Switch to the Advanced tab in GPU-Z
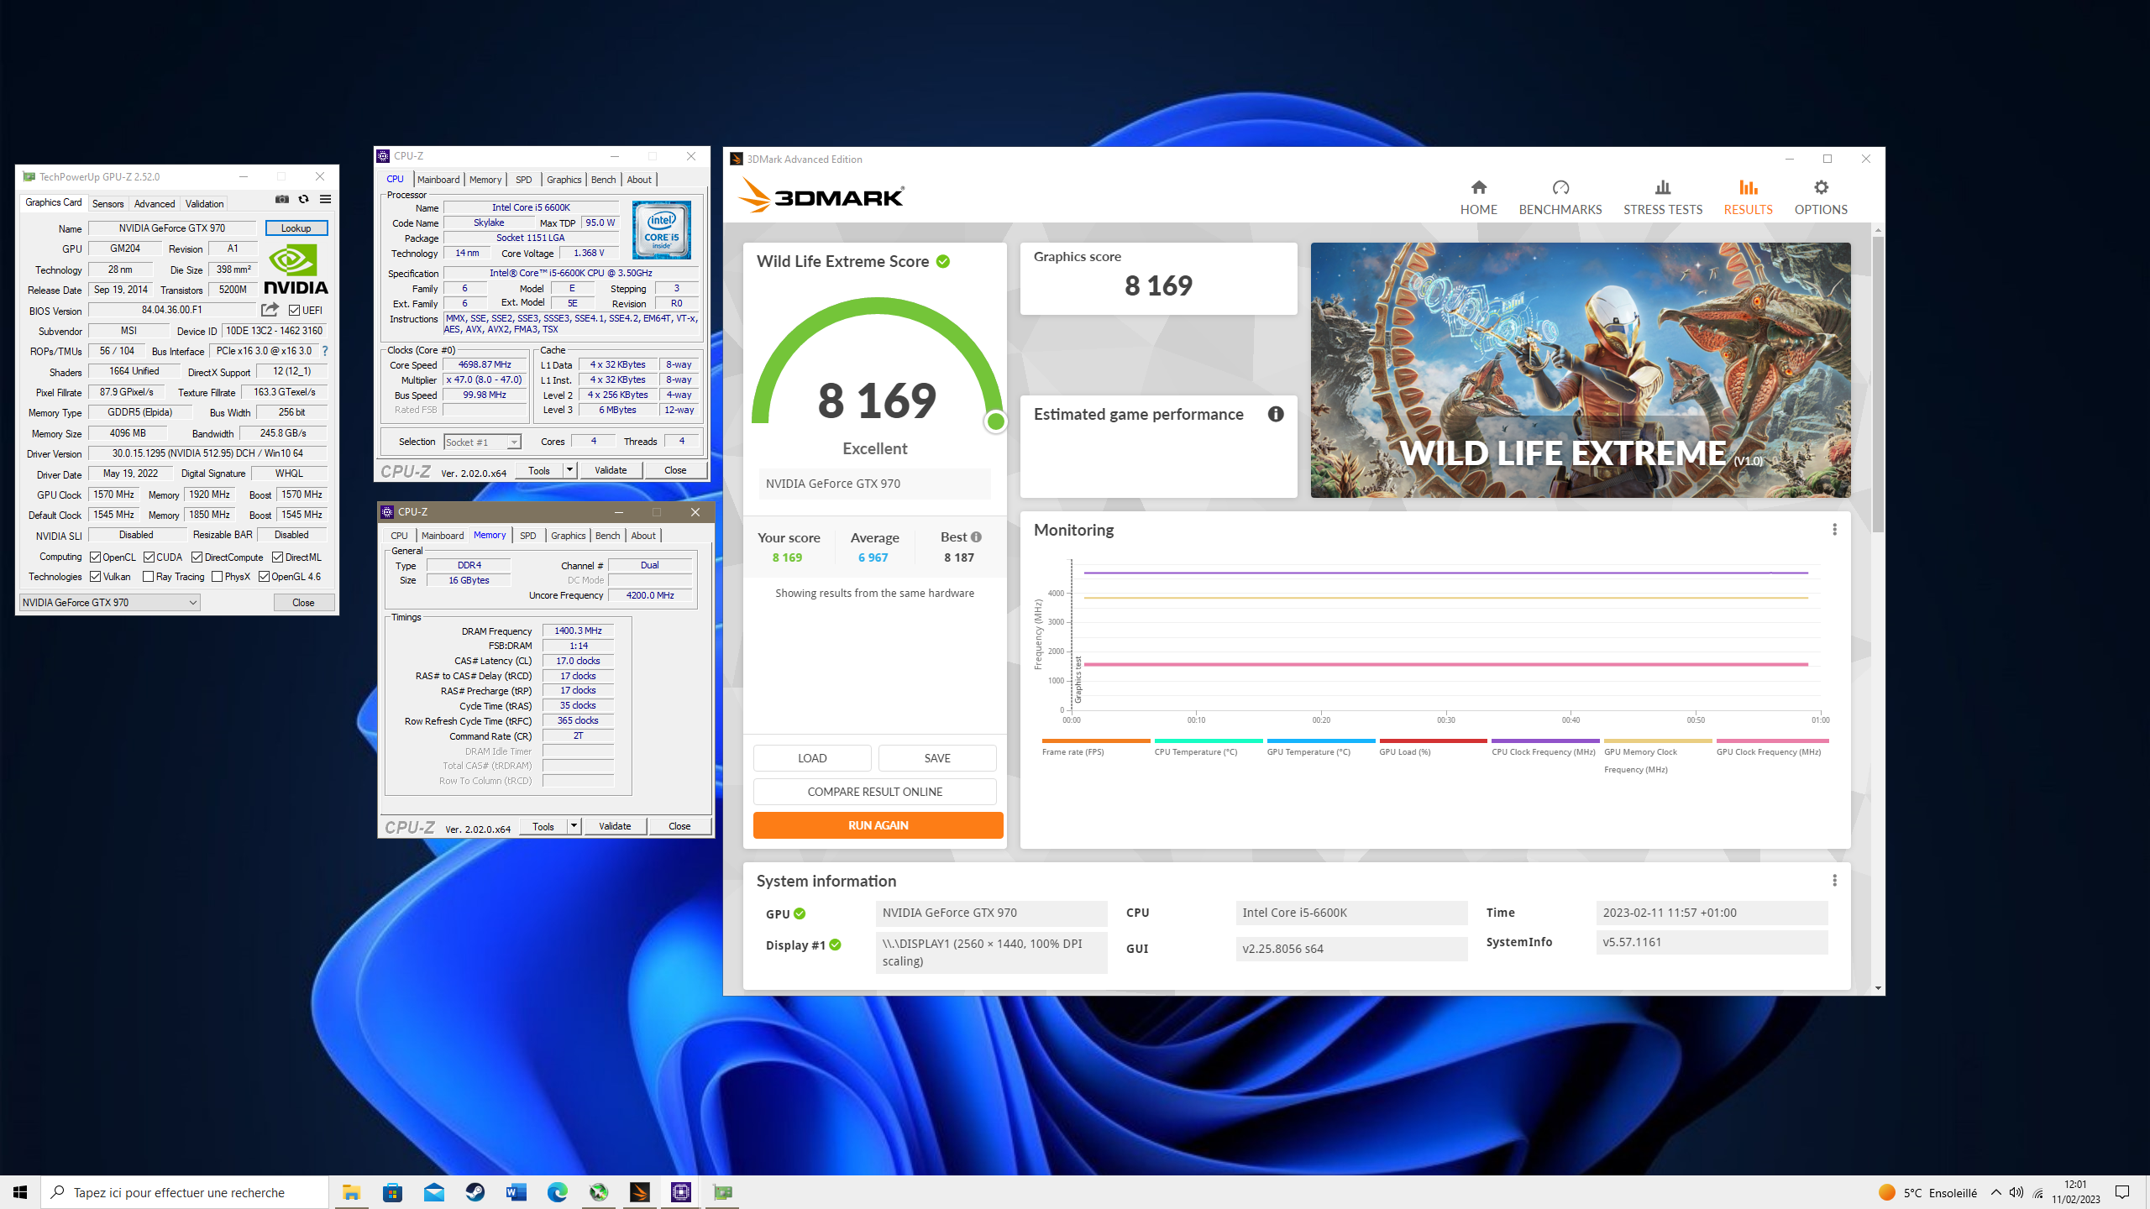This screenshot has height=1209, width=2150. 155,204
